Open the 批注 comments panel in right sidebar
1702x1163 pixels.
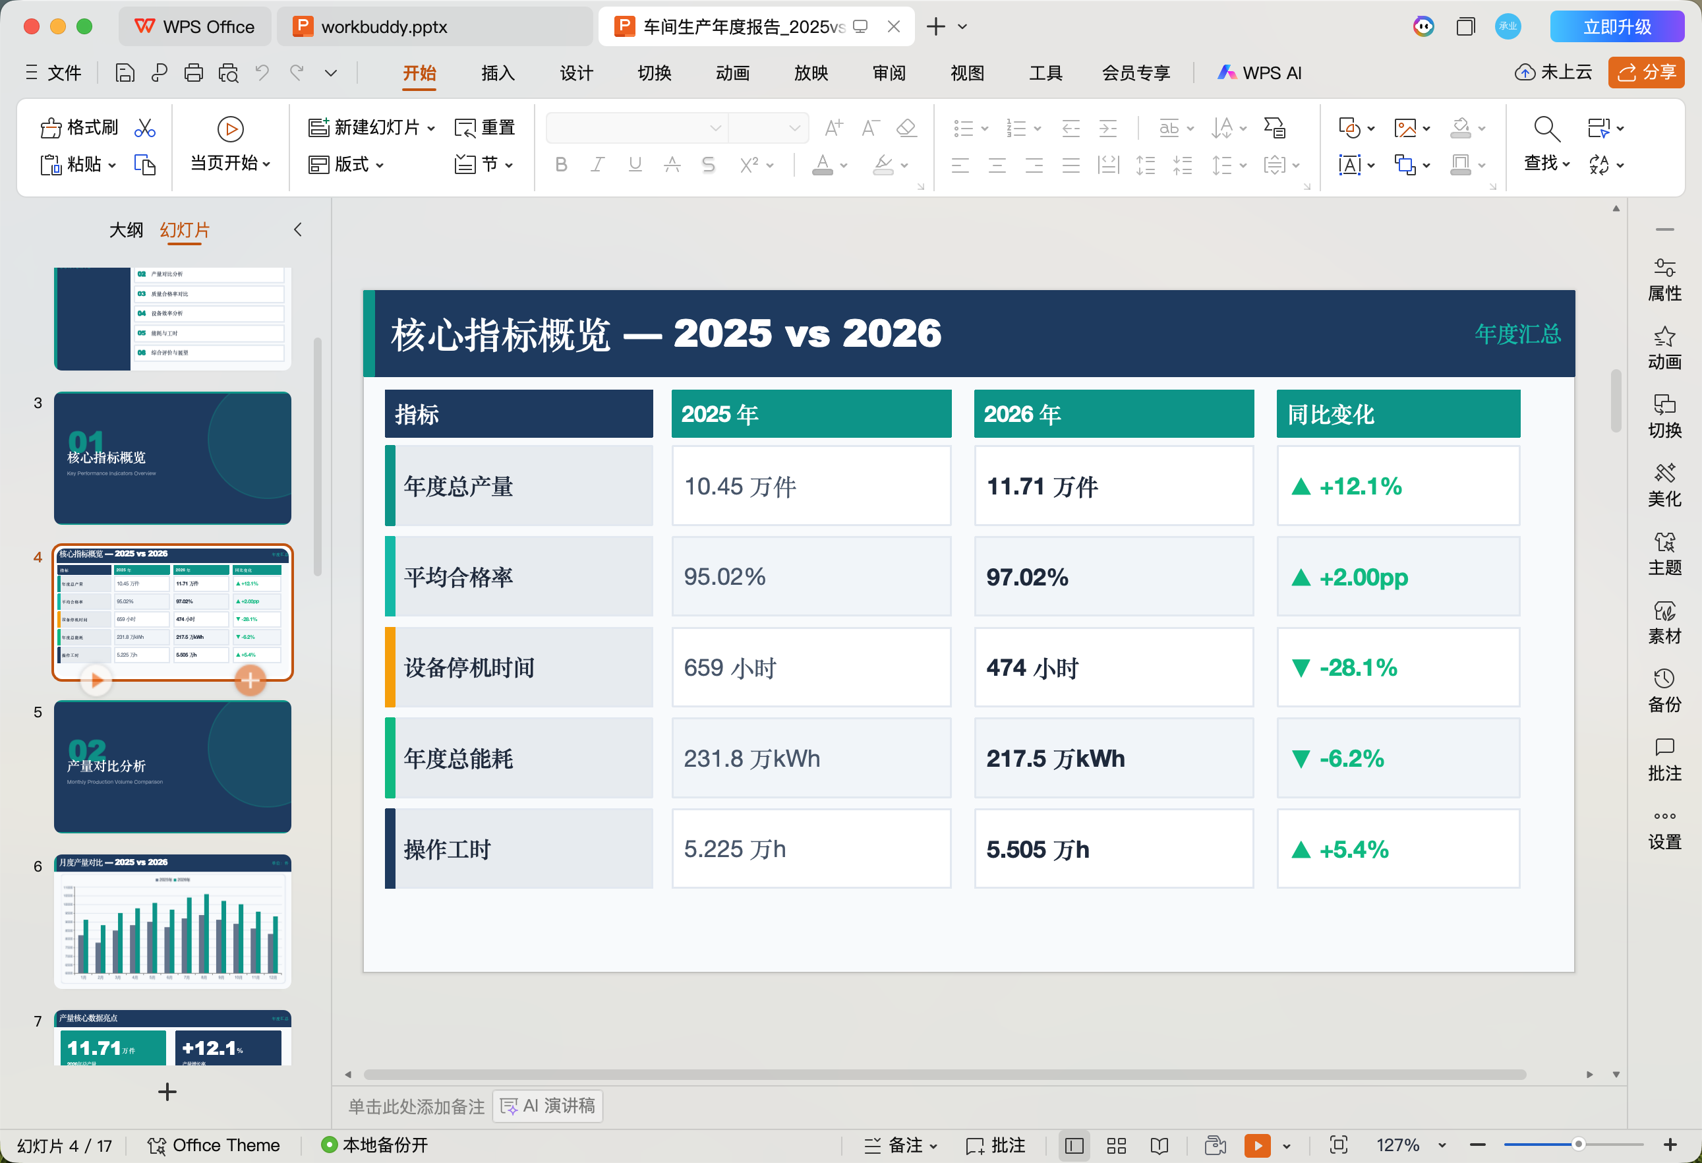coord(1664,758)
